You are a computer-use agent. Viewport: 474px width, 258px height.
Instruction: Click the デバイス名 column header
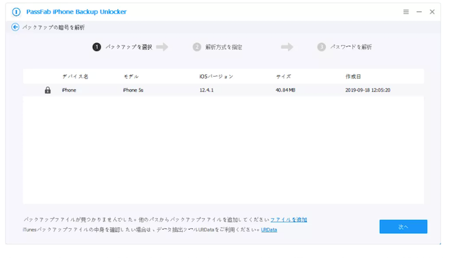point(75,77)
